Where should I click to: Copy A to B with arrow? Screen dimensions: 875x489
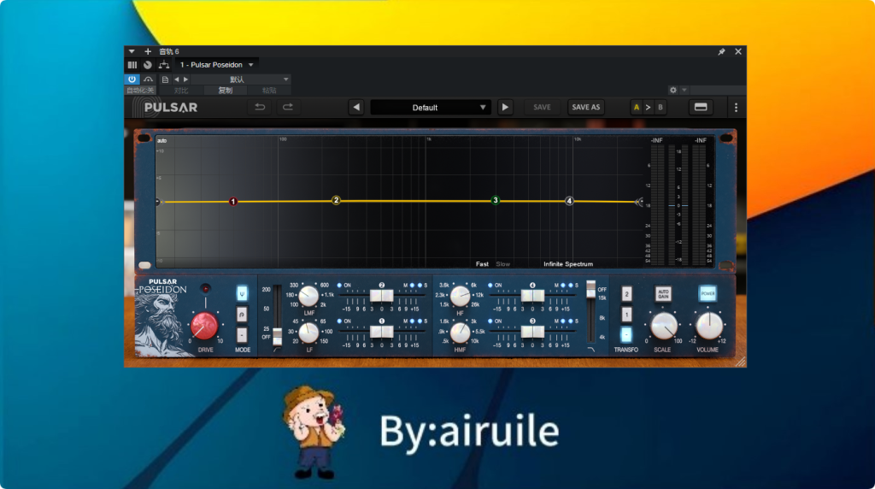(648, 107)
